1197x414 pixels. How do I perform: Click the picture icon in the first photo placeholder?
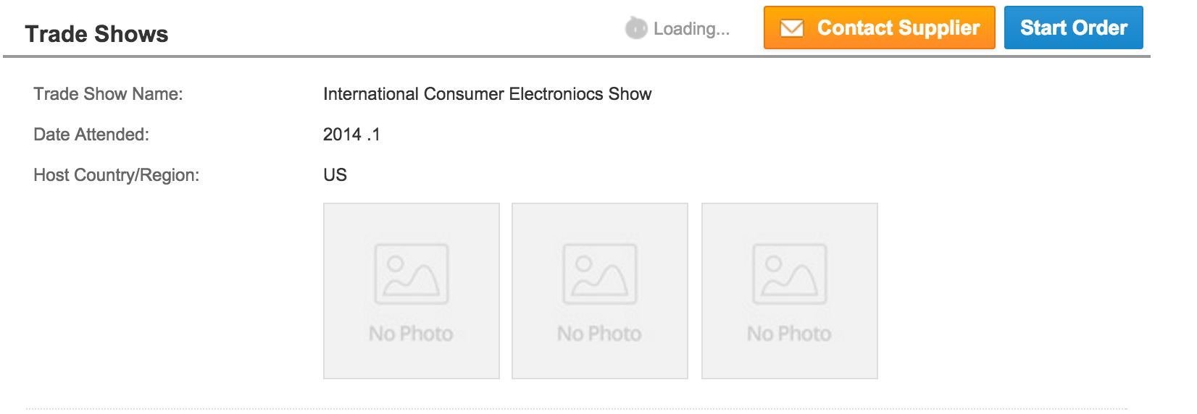pos(412,274)
